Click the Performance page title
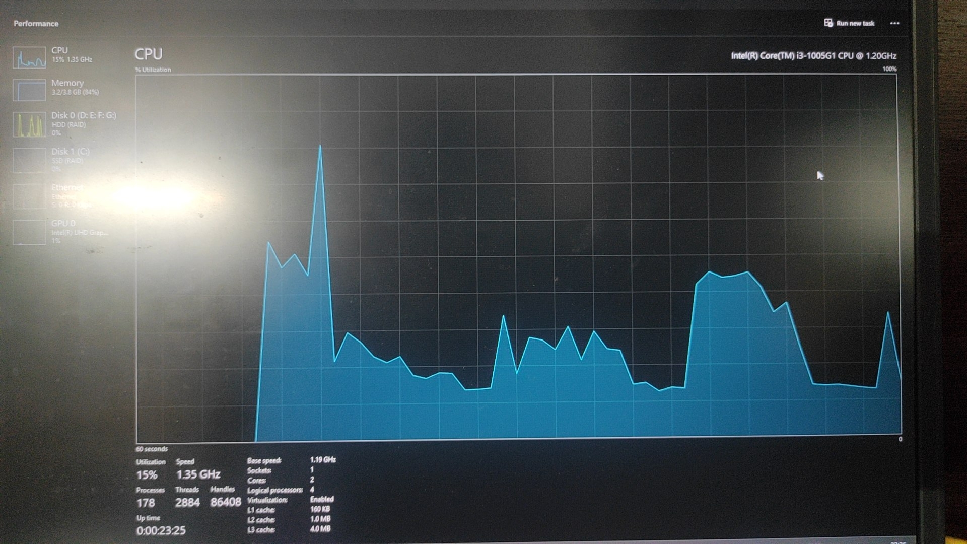The height and width of the screenshot is (544, 967). point(36,24)
